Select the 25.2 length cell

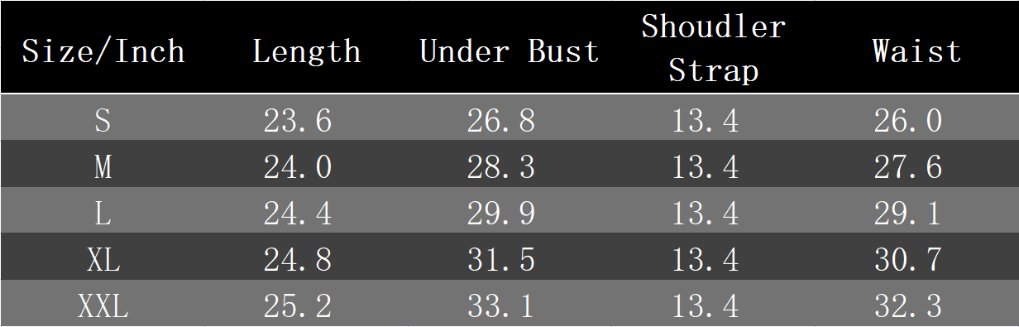click(x=298, y=307)
